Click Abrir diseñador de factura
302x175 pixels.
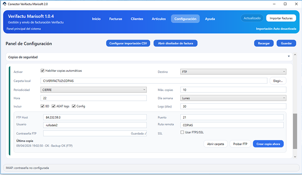(x=176, y=43)
